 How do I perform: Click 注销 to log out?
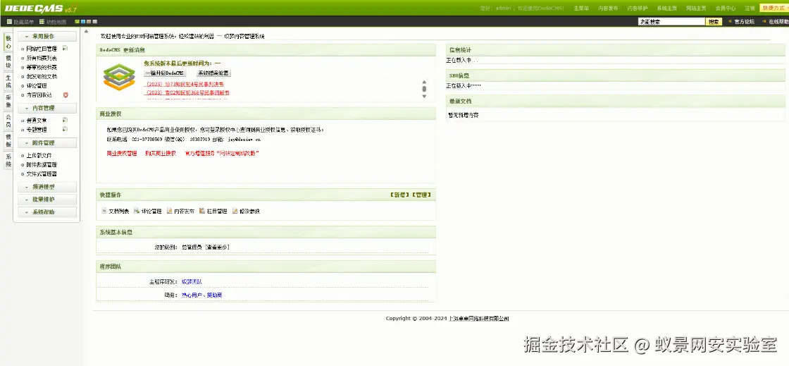coord(750,8)
